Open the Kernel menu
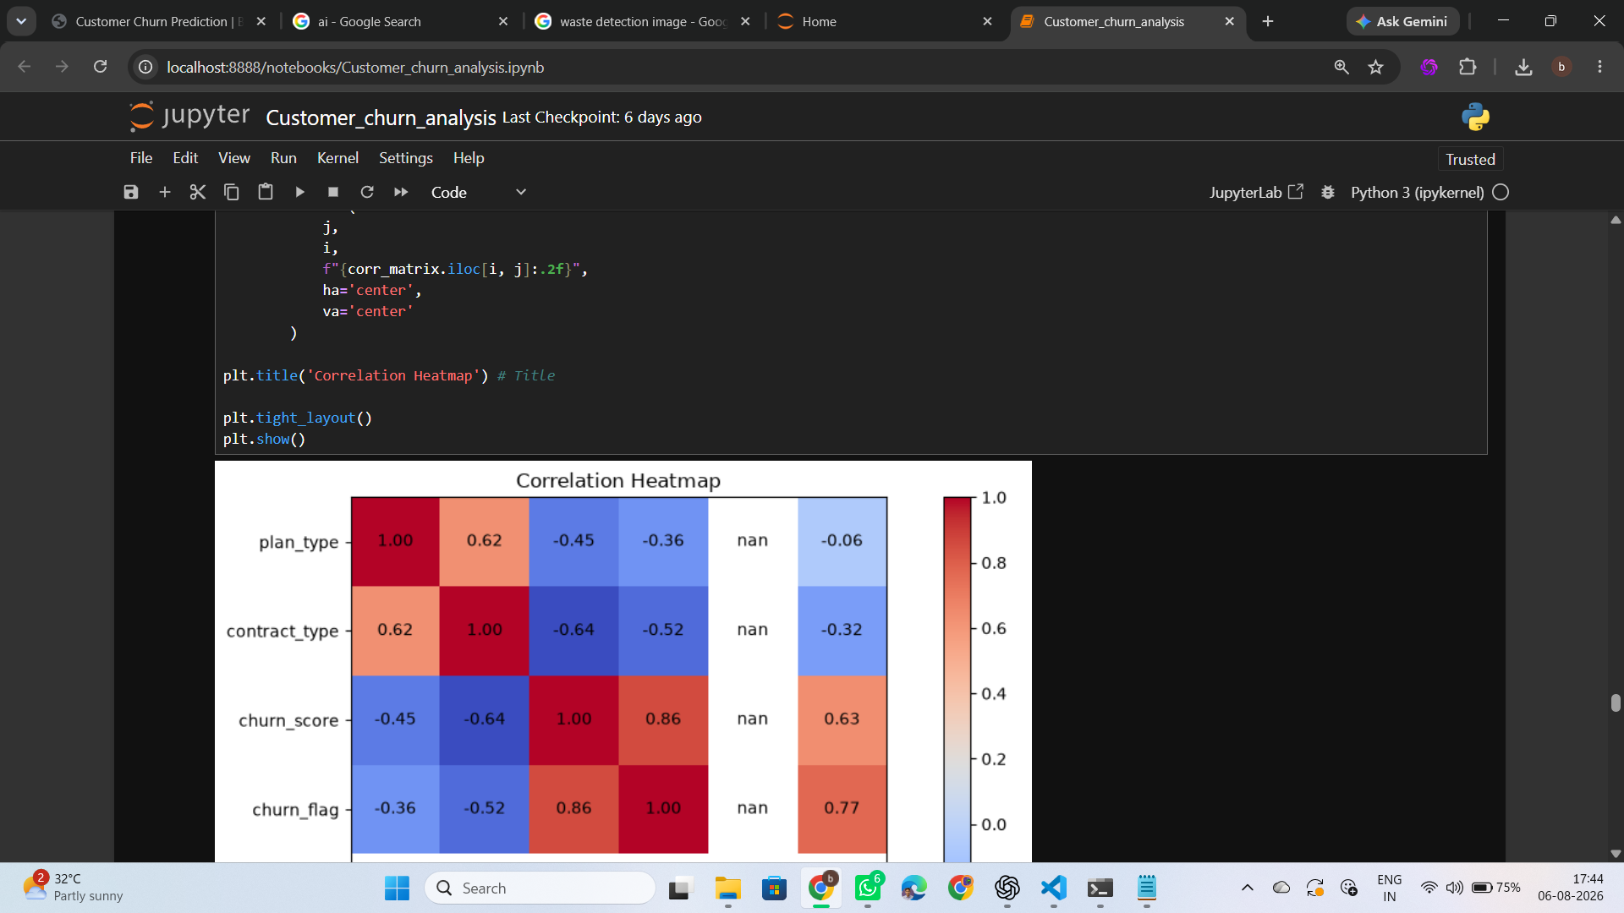Viewport: 1624px width, 913px height. 337,158
